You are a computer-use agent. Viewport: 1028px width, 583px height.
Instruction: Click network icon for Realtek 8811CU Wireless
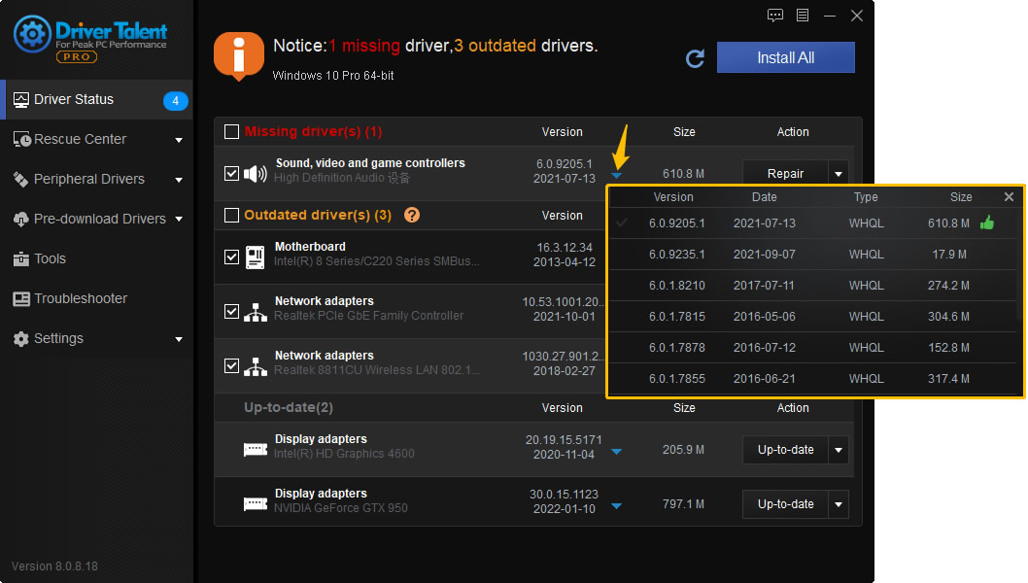pos(255,366)
